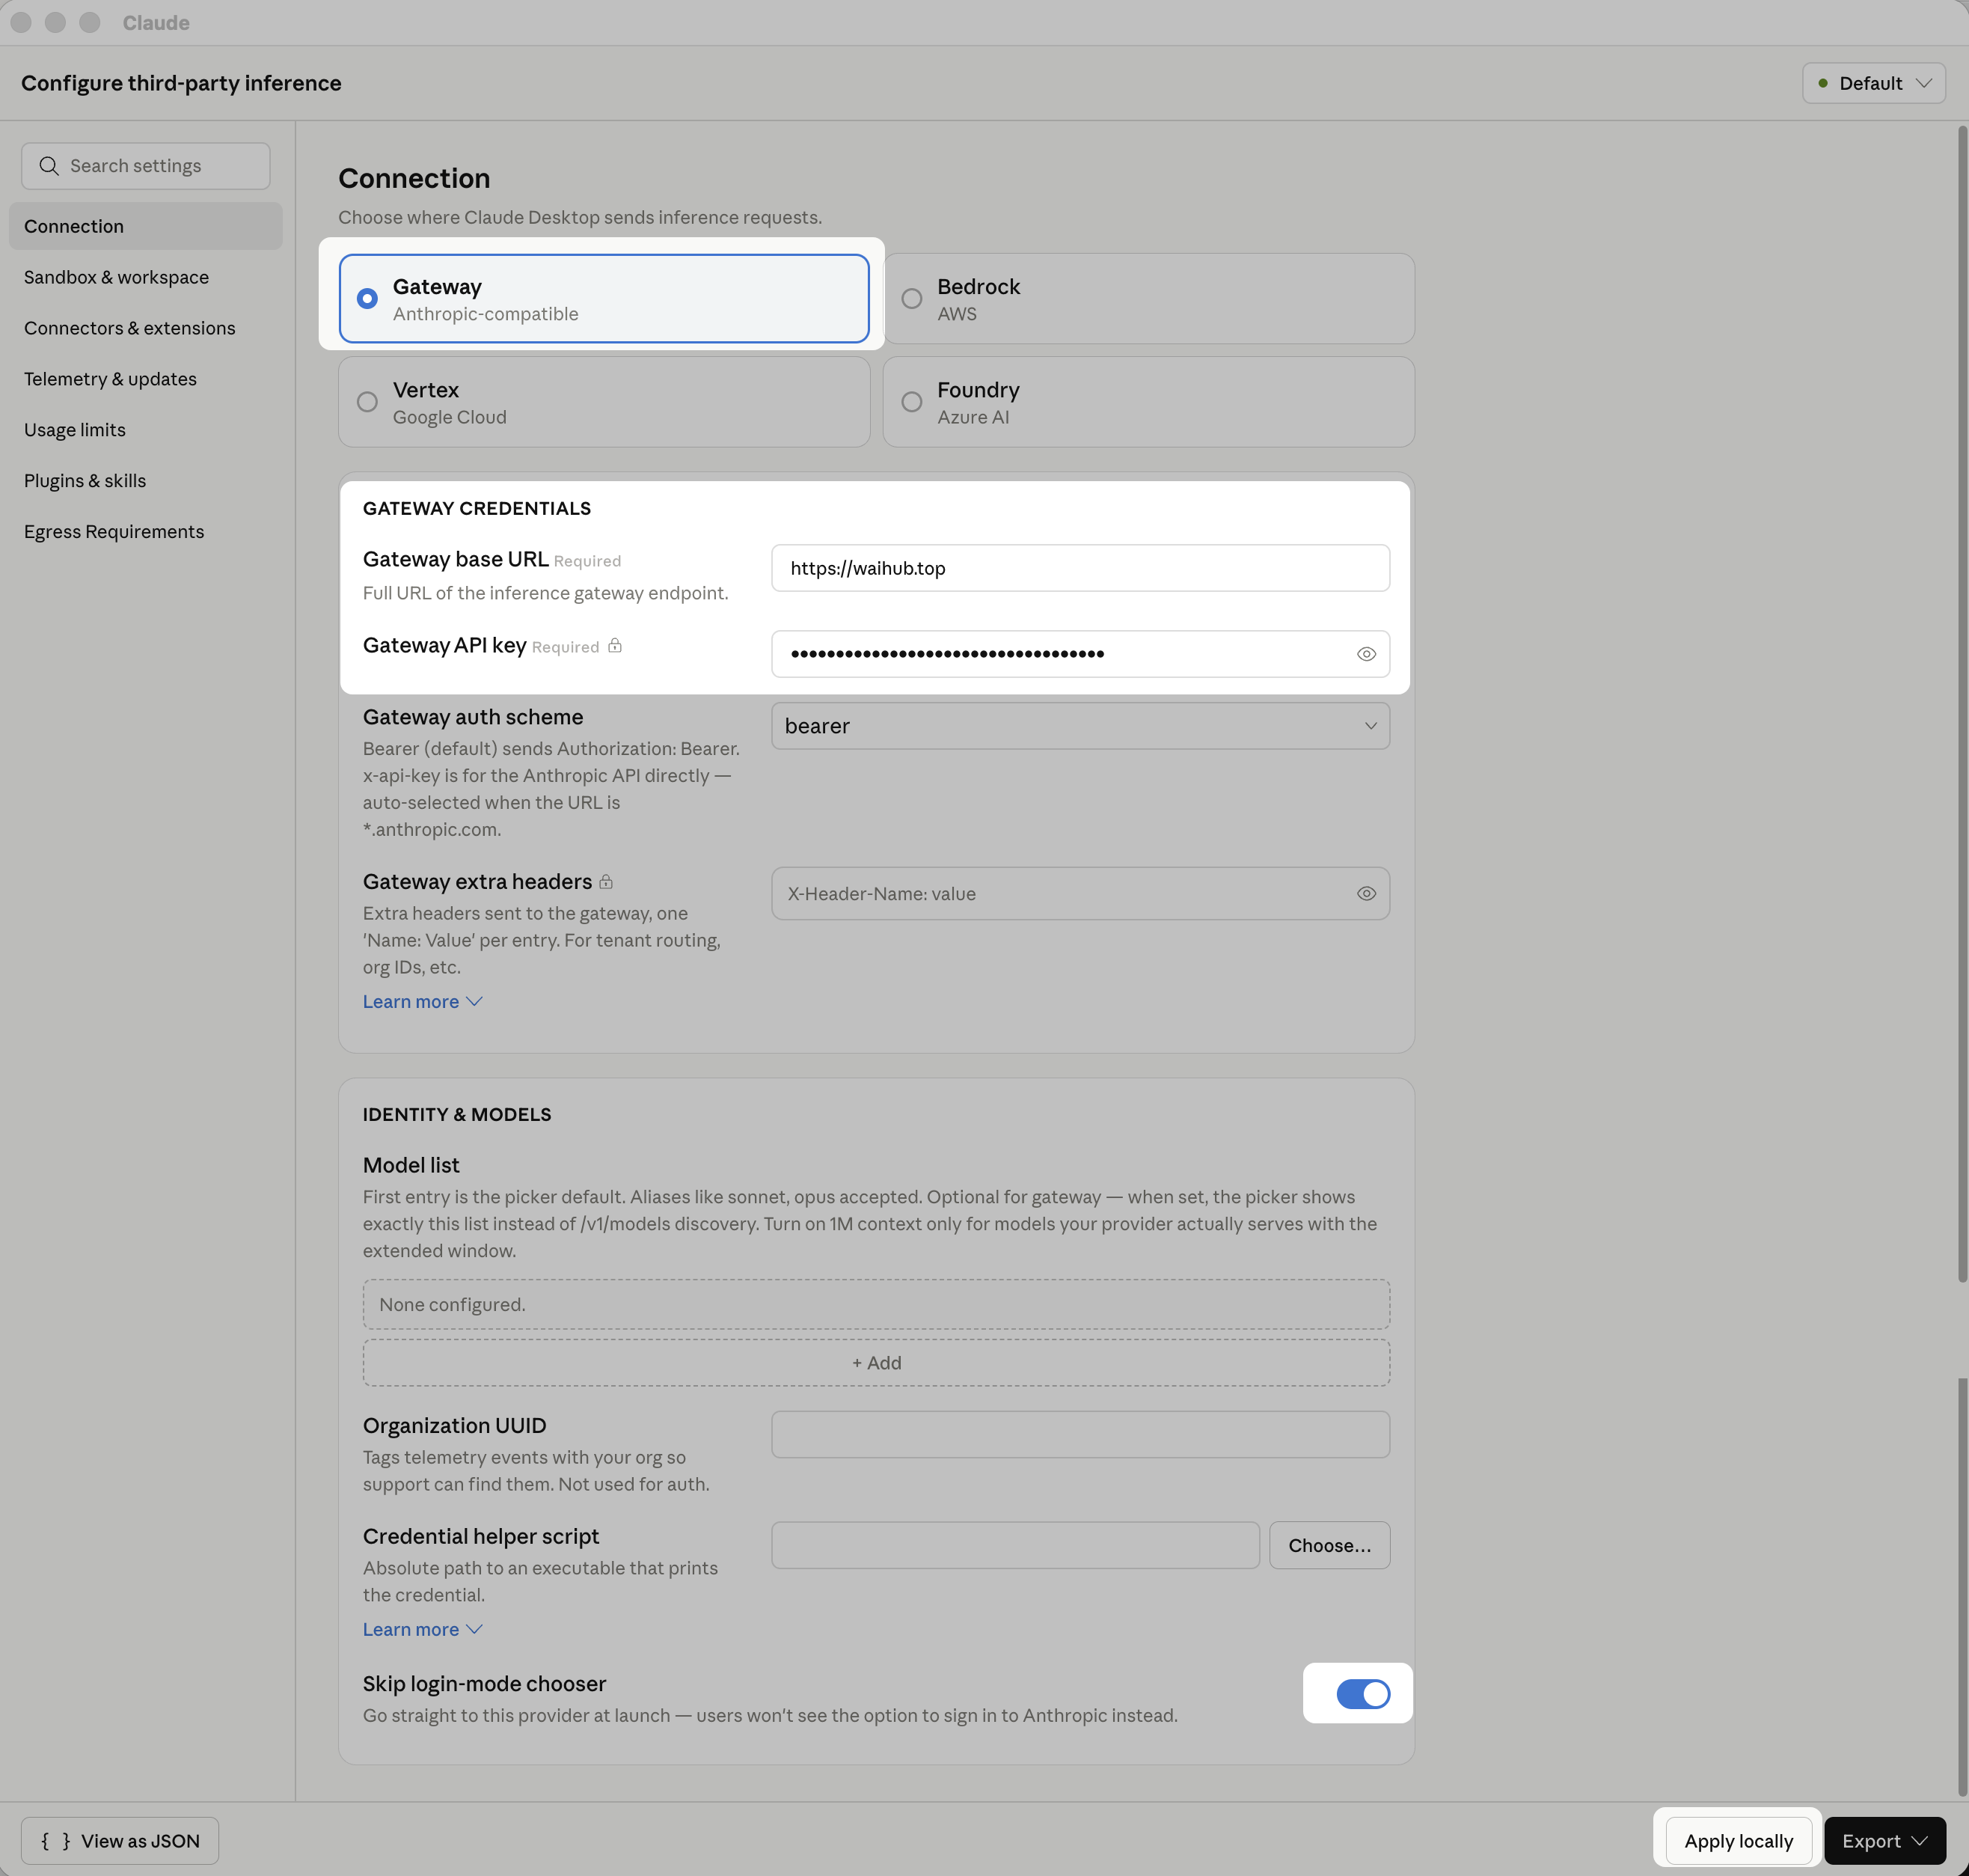The width and height of the screenshot is (1969, 1876).
Task: Open the Usage limits section
Action: point(146,430)
